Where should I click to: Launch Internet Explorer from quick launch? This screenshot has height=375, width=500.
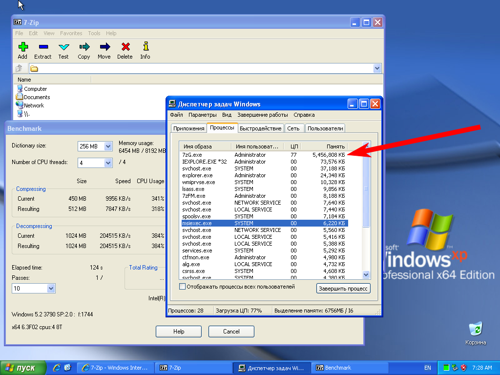pos(57,368)
